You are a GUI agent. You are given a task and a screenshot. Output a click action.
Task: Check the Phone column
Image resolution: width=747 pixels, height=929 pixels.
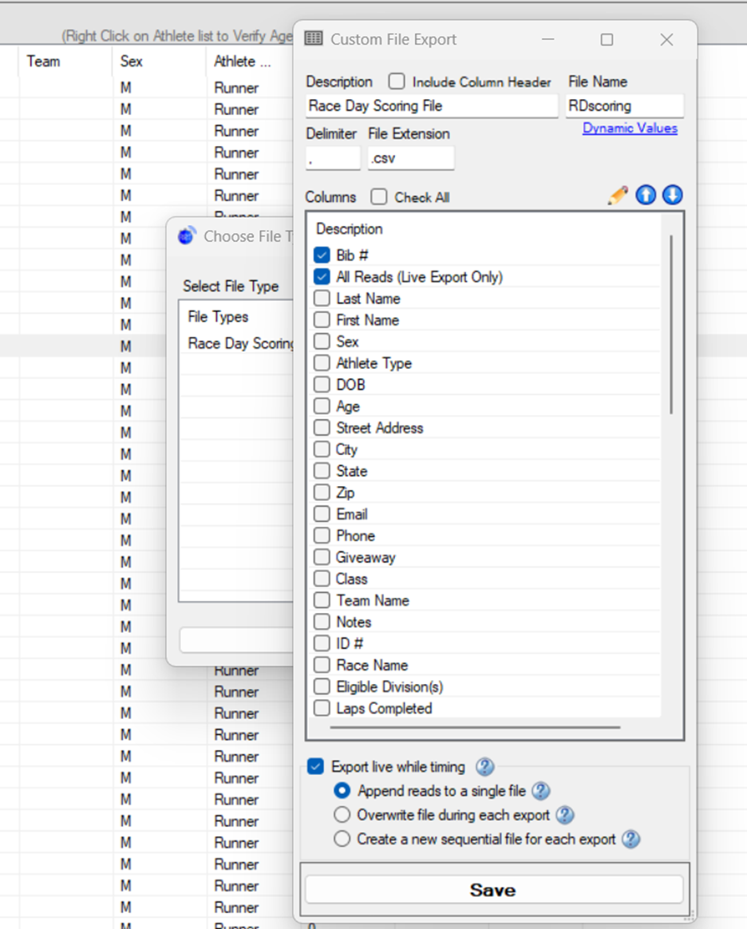point(322,536)
